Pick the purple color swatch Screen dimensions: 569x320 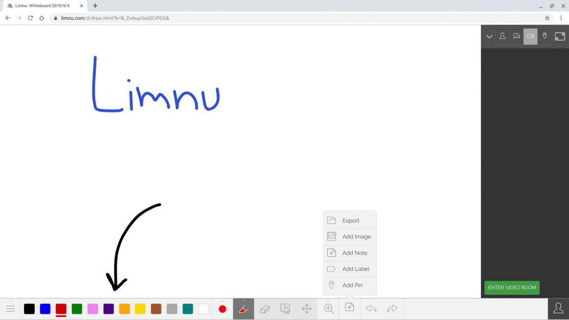(109, 309)
